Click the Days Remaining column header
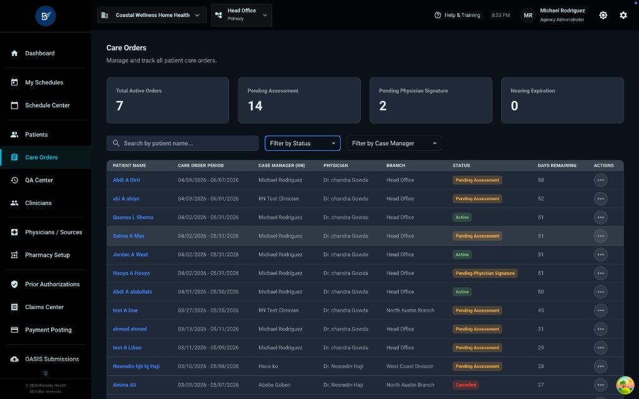639x399 pixels. point(557,165)
